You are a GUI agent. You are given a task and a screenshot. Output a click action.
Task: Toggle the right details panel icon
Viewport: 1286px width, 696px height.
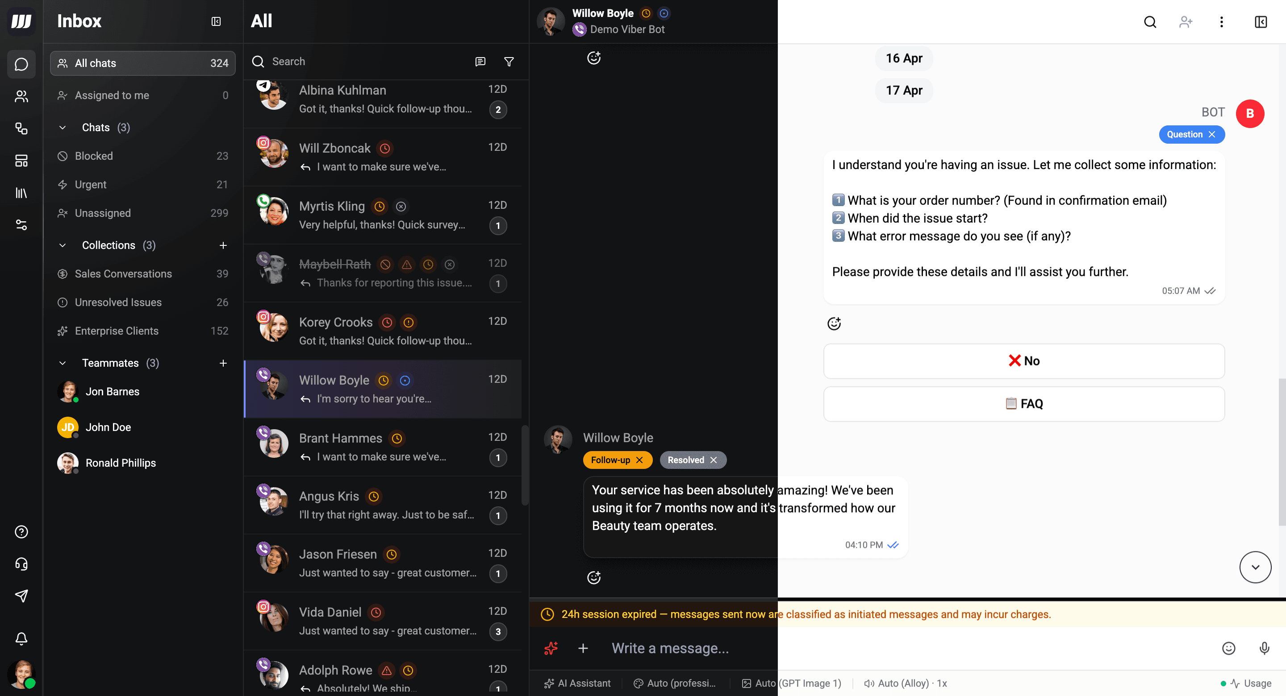coord(1261,22)
